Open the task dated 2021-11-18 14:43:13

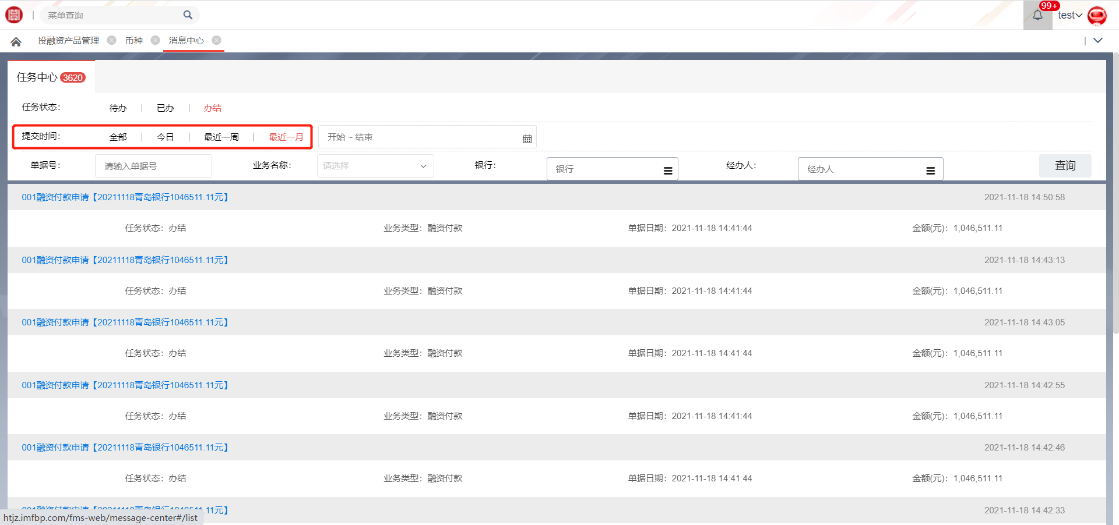126,260
